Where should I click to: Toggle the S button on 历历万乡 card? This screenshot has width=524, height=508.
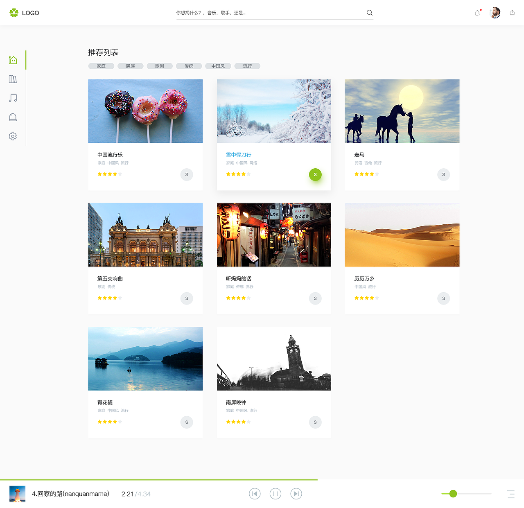pos(443,298)
